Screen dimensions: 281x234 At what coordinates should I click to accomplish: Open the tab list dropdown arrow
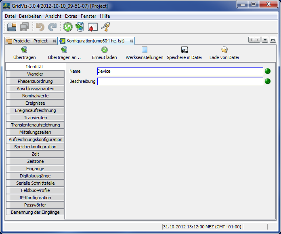pos(265,40)
